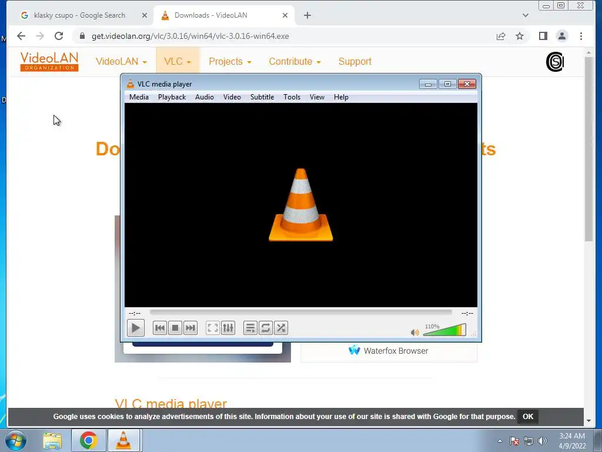Adjust the VLC volume slider at 110%
Viewport: 602px width, 452px height.
pyautogui.click(x=444, y=330)
